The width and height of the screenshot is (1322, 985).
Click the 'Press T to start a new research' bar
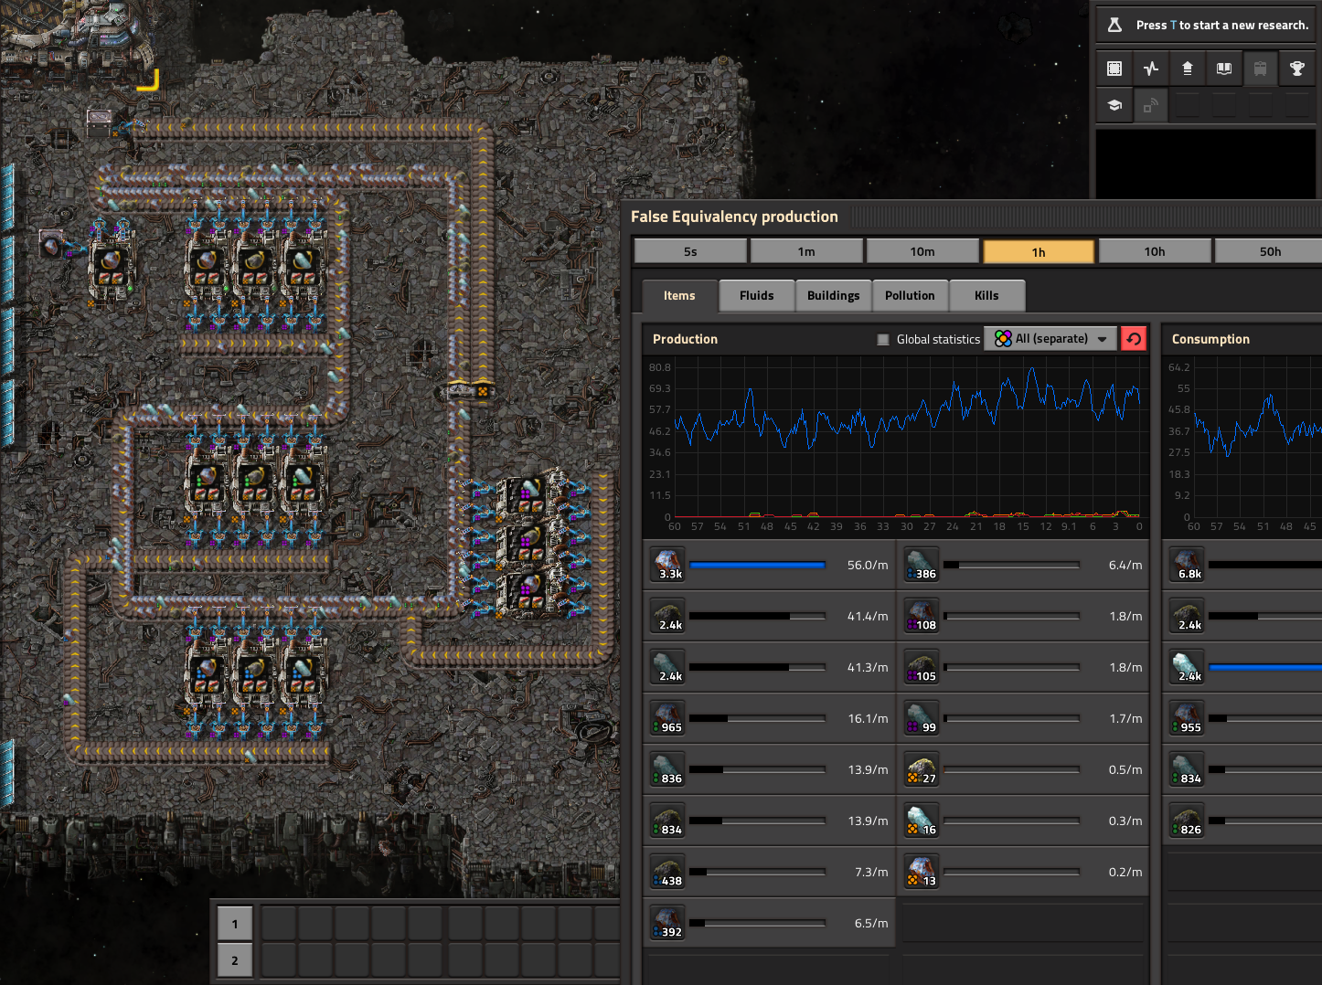pyautogui.click(x=1207, y=25)
